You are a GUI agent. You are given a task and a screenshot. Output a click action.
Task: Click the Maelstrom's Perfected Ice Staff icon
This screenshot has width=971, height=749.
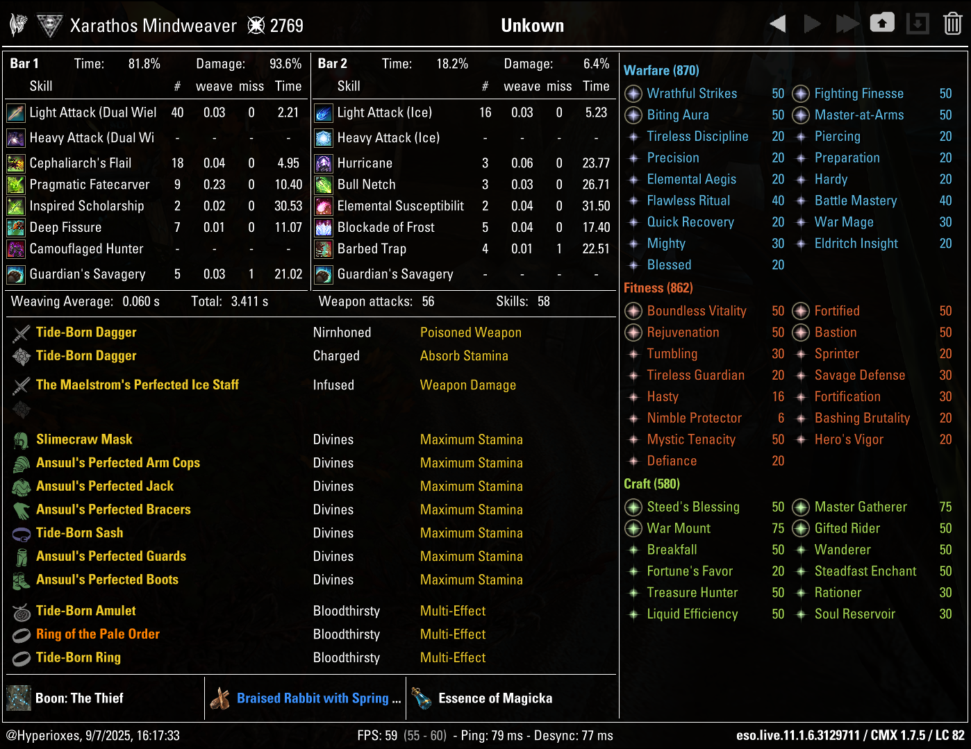click(x=21, y=385)
